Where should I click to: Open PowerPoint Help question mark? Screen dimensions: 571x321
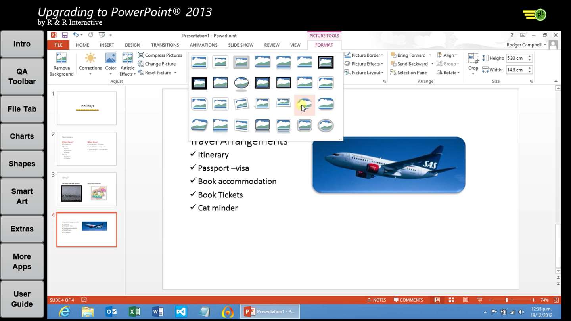tap(512, 35)
